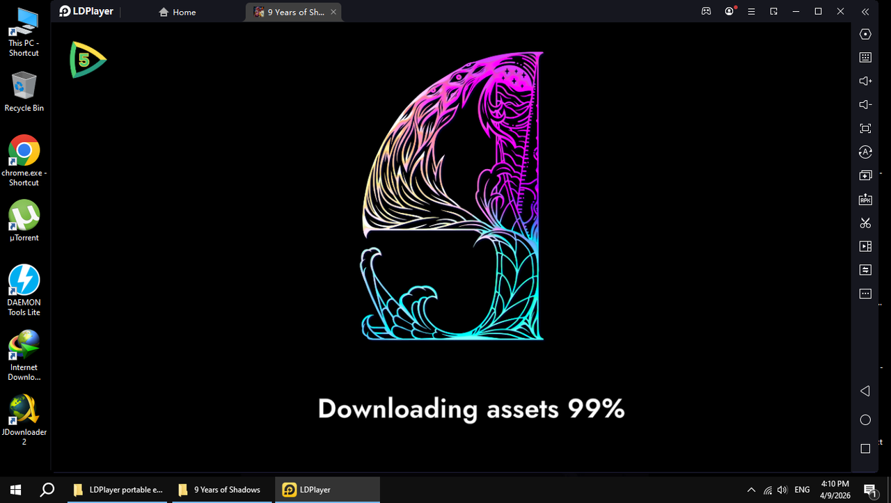Select DAEMON Tools Lite desktop icon

24,290
